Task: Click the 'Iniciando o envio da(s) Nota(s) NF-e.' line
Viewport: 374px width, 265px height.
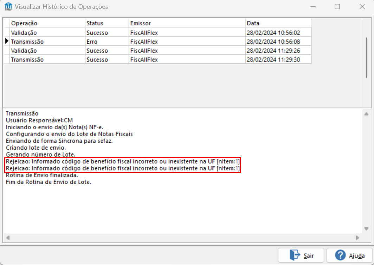Action: tap(54, 127)
